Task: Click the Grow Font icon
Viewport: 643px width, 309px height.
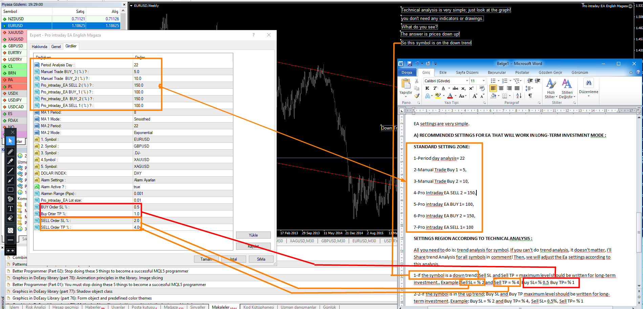Action: [475, 96]
